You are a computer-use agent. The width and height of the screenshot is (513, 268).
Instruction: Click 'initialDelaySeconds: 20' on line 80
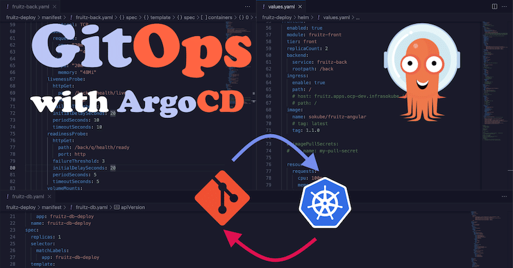click(84, 168)
